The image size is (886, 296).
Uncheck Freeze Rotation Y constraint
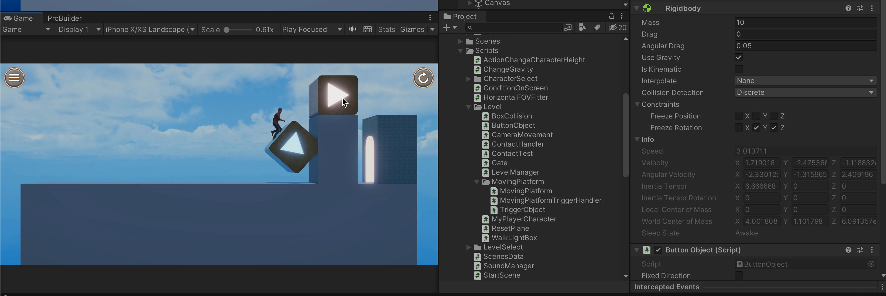[756, 128]
